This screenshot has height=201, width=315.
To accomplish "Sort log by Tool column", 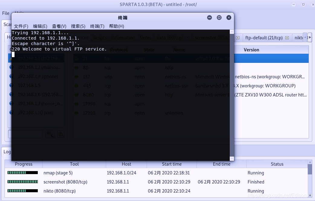I will pyautogui.click(x=74, y=164).
